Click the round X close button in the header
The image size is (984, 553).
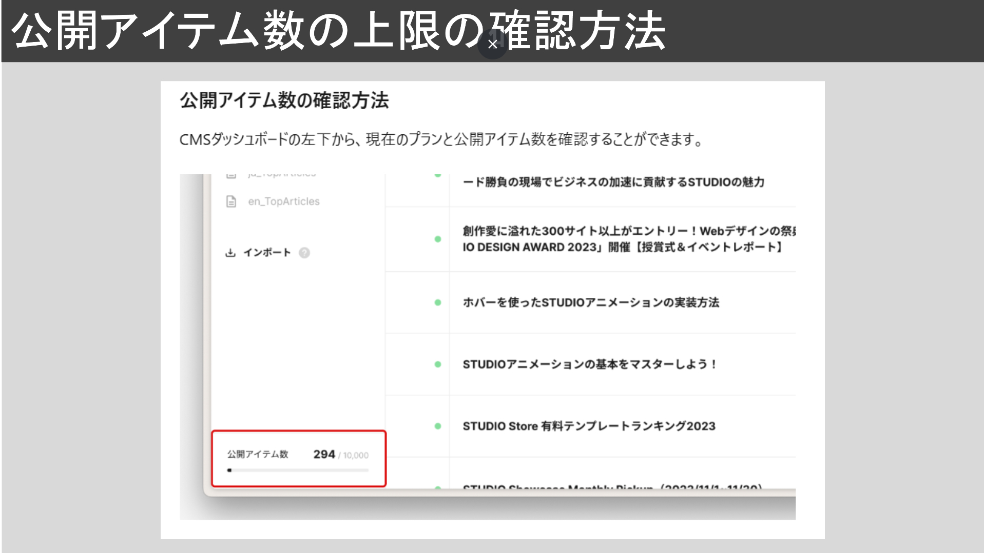pos(492,45)
